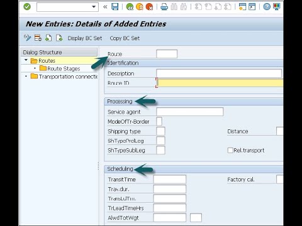
Task: Go to Next Page icon
Action: 218,7
